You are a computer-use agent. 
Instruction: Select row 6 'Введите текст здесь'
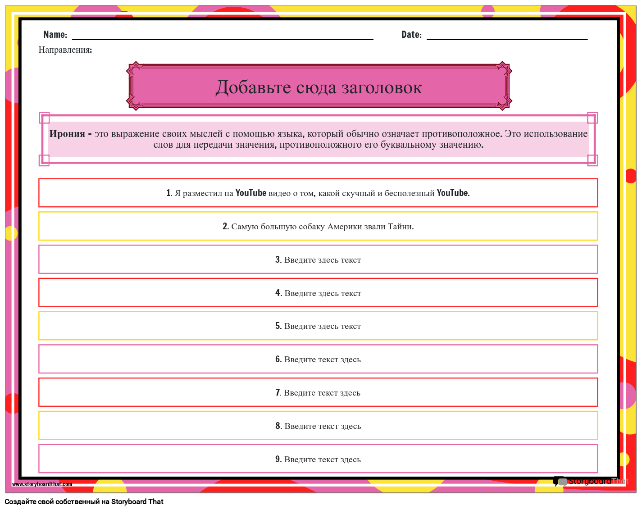tap(318, 359)
